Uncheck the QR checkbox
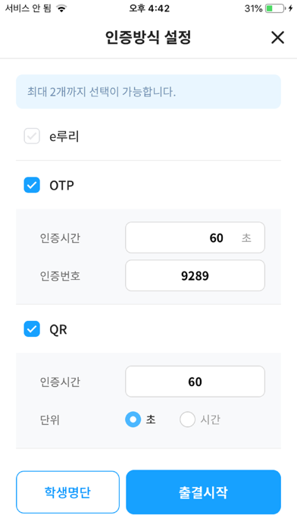297x528 pixels. pyautogui.click(x=32, y=329)
